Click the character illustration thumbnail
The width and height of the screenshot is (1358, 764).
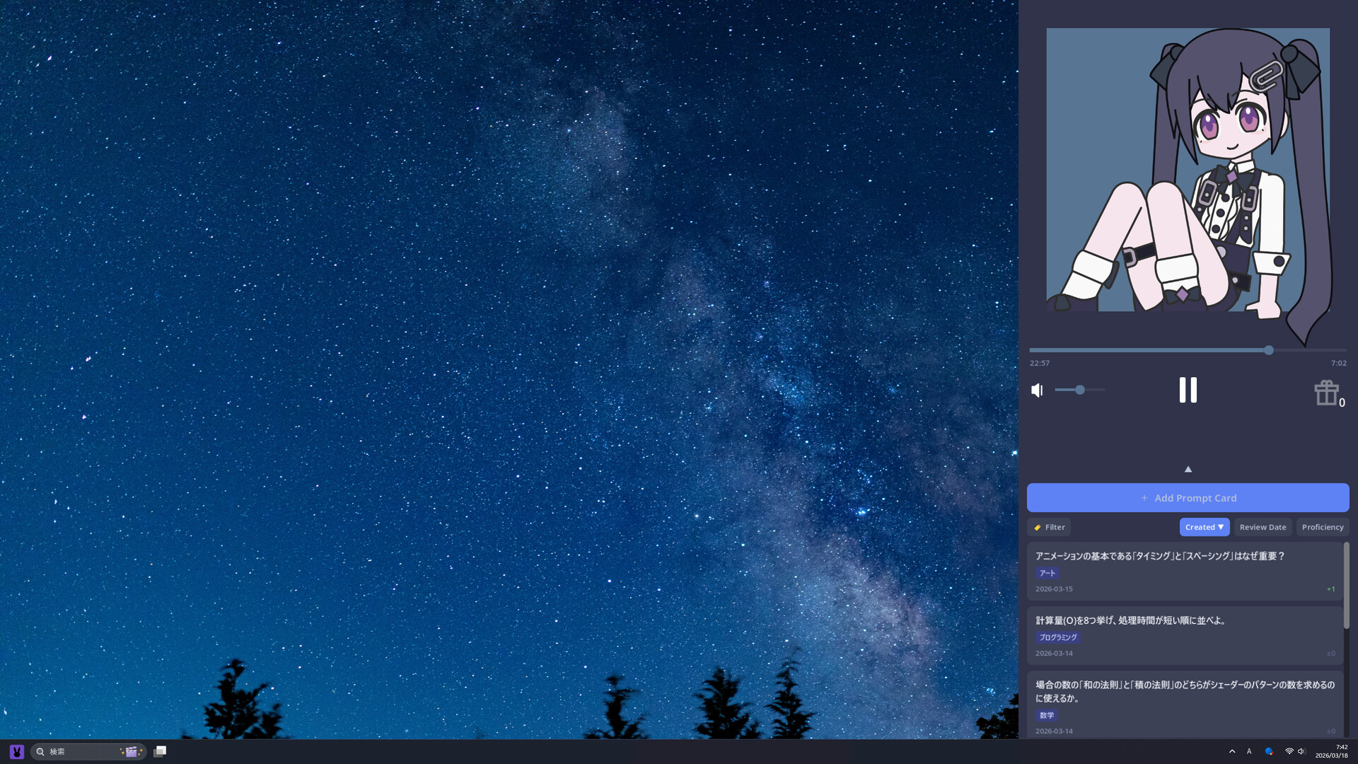pos(1188,170)
